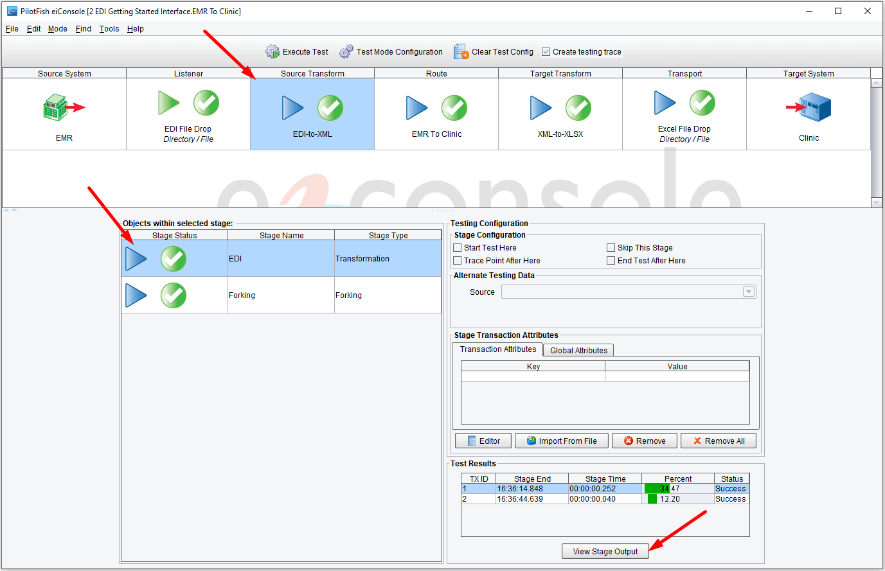This screenshot has width=885, height=571.
Task: Run the EDI-to-XML play arrow
Action: point(293,108)
